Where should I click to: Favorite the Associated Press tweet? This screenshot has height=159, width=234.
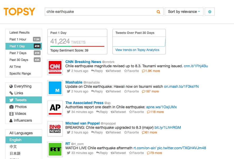tap(136, 112)
